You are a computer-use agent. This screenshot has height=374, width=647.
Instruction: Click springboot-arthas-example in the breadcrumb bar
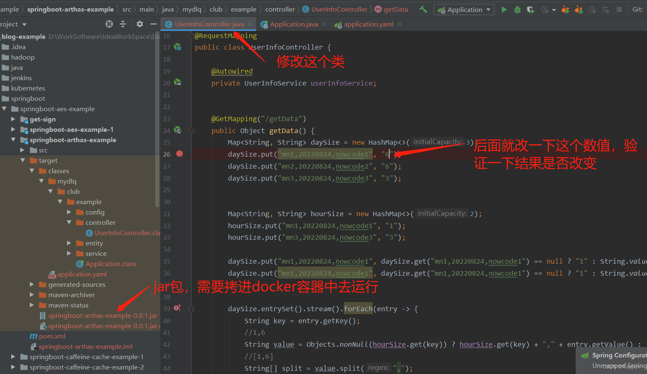[x=70, y=9]
